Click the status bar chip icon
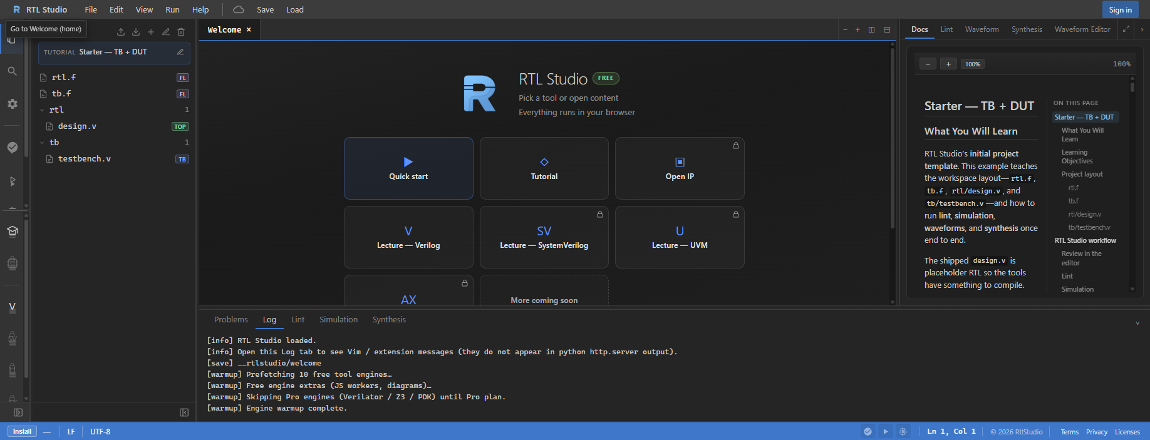 [903, 431]
